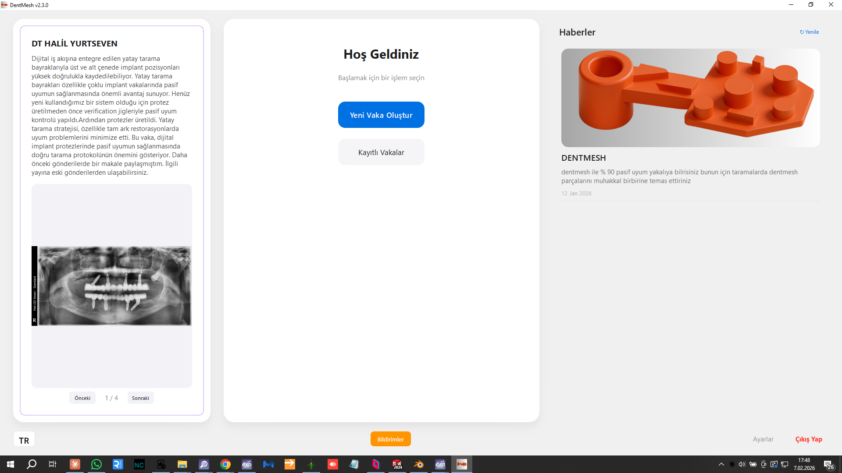Log out with Çıkış Yap
Viewport: 842px width, 473px height.
pyautogui.click(x=808, y=439)
